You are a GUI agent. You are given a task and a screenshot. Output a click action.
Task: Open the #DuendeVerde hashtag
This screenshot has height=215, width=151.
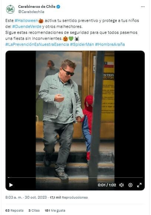[x=27, y=26]
